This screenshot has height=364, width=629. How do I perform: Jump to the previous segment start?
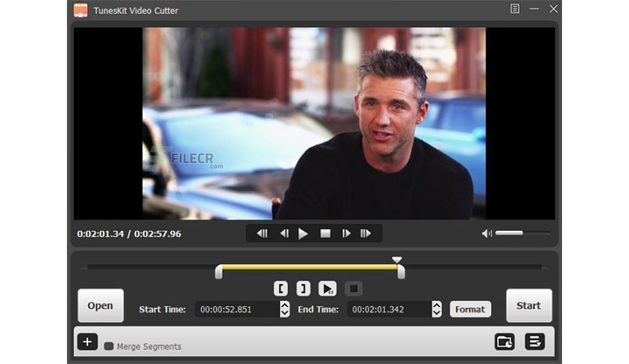(262, 233)
